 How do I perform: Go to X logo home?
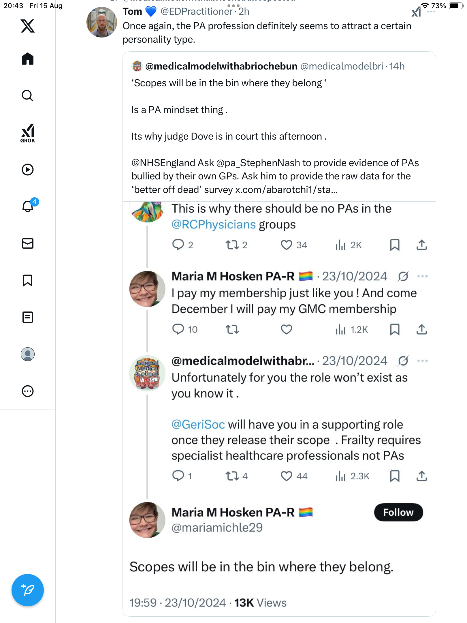point(28,26)
